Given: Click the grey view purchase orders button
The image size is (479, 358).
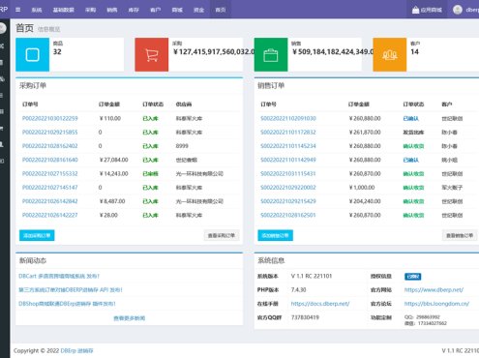Looking at the screenshot, I should (222, 235).
